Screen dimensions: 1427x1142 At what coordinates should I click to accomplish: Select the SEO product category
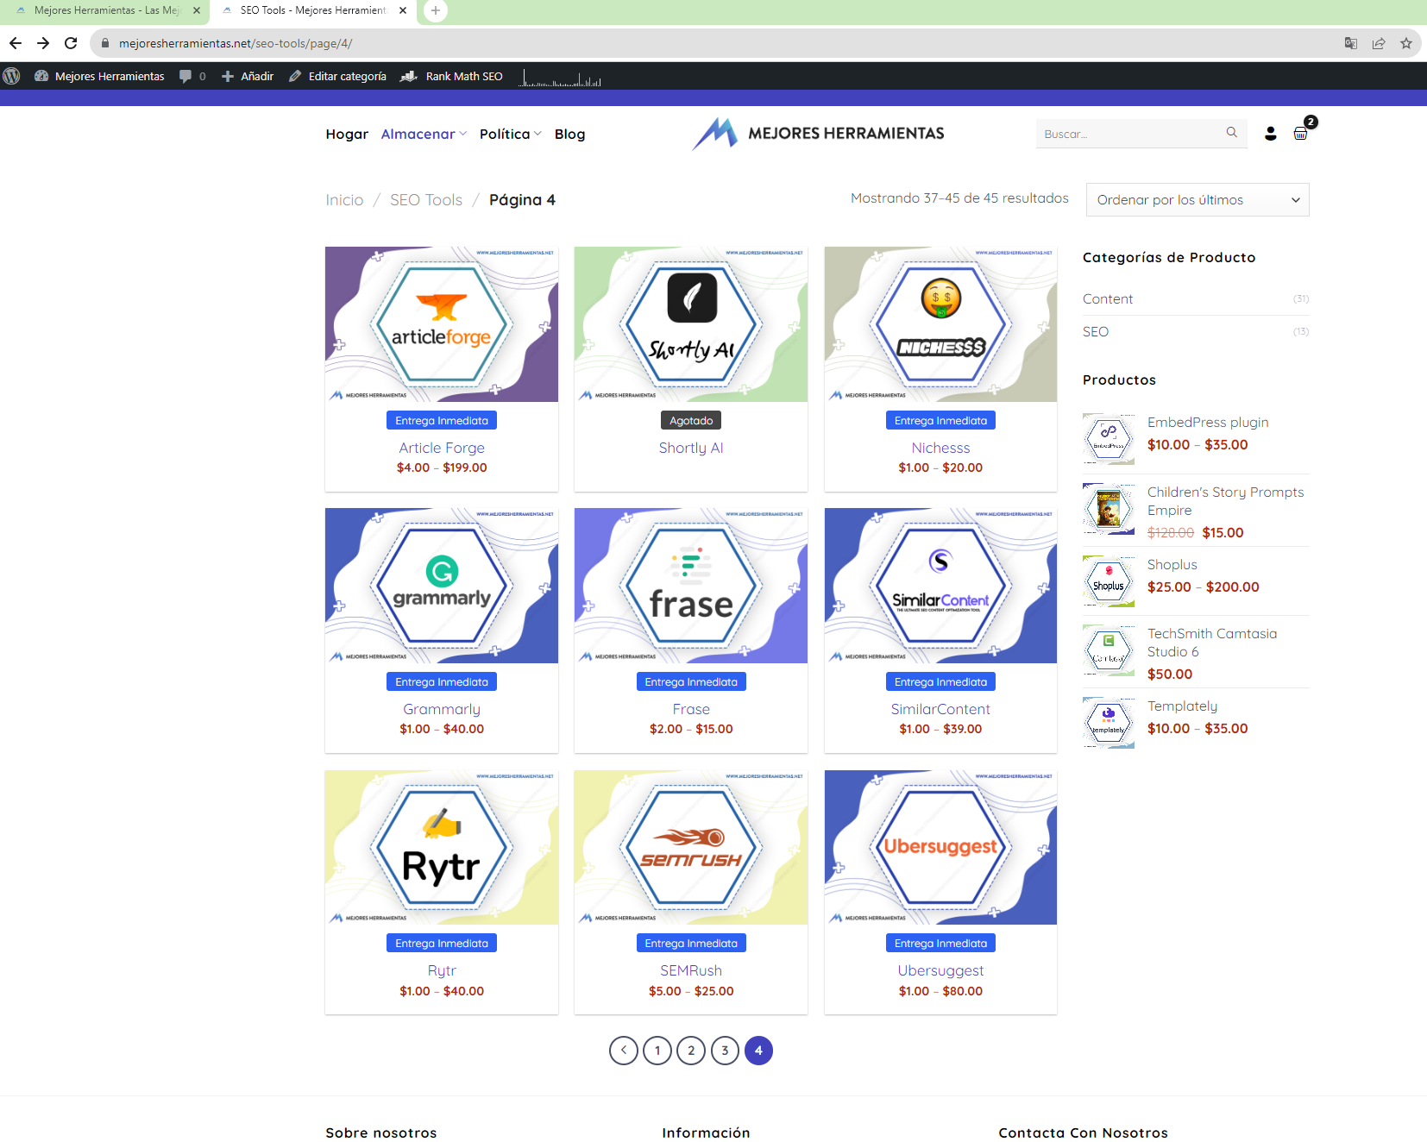1096,331
